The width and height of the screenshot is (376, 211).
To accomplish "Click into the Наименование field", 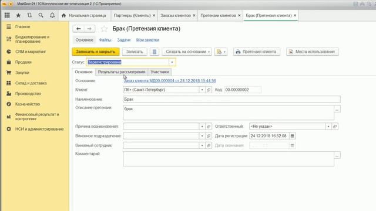I will (231, 99).
